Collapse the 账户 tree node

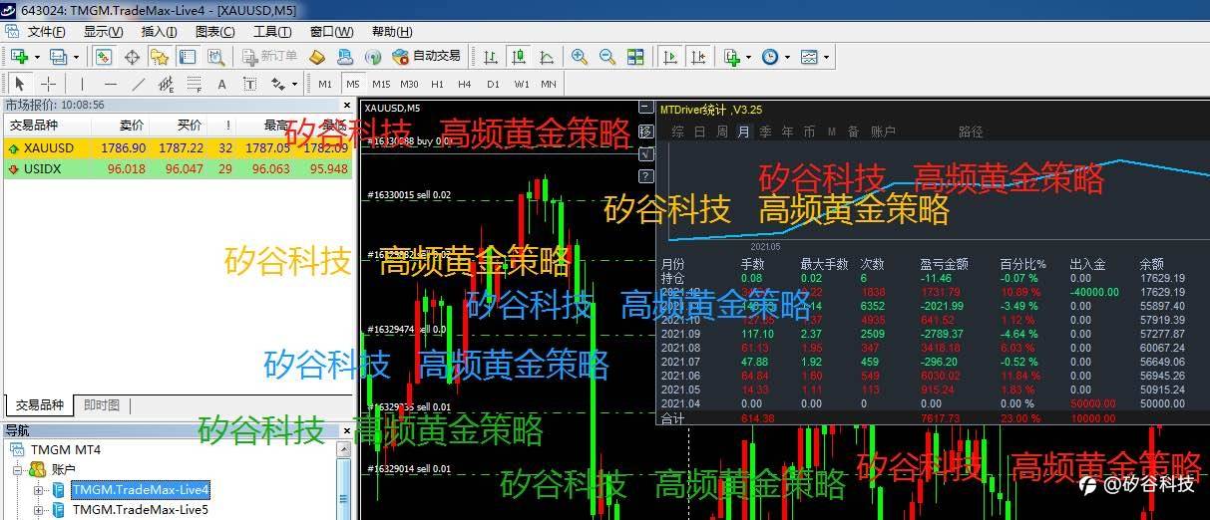[x=18, y=469]
